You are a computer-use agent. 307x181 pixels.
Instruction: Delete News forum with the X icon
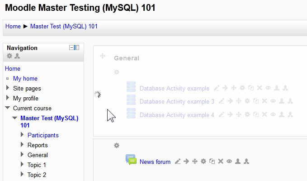coord(221,161)
